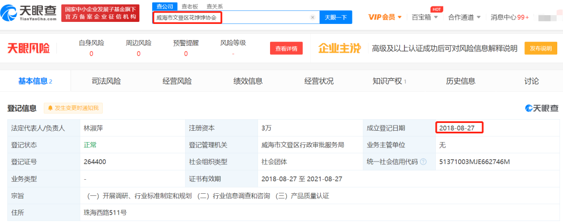Click the blurred user avatar at top right

[x=548, y=17]
